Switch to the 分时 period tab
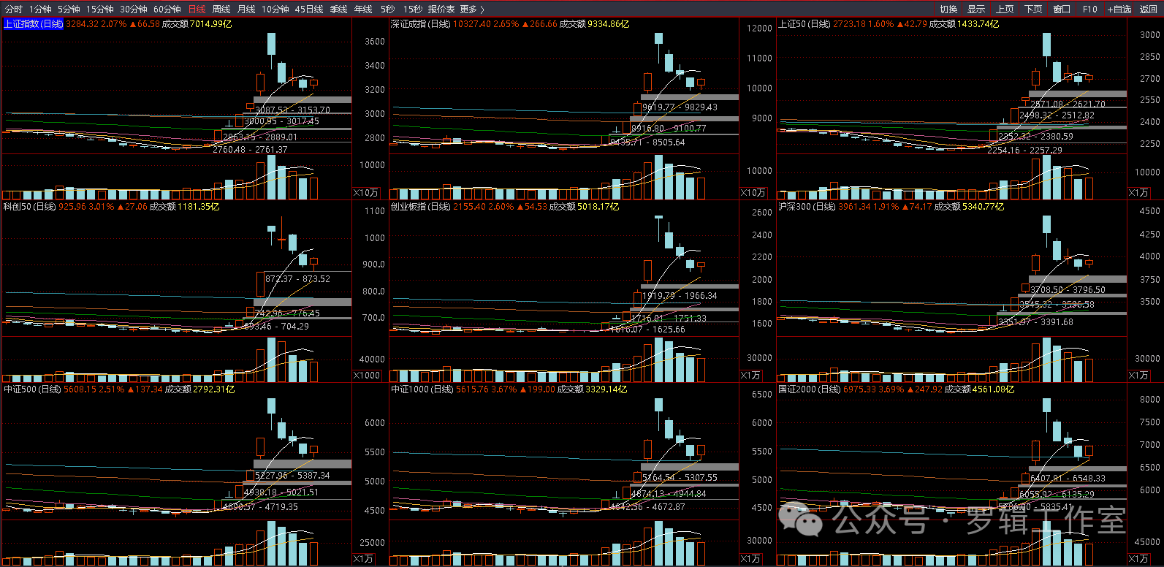 13,9
